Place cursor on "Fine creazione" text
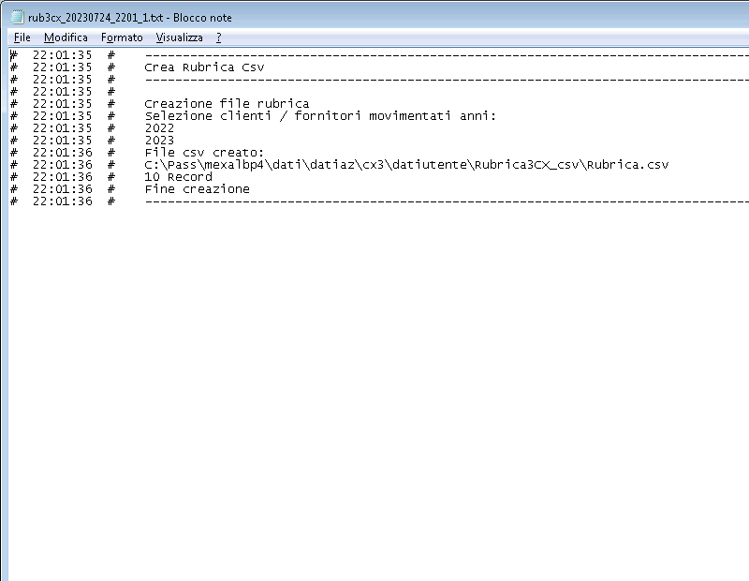 pos(197,189)
